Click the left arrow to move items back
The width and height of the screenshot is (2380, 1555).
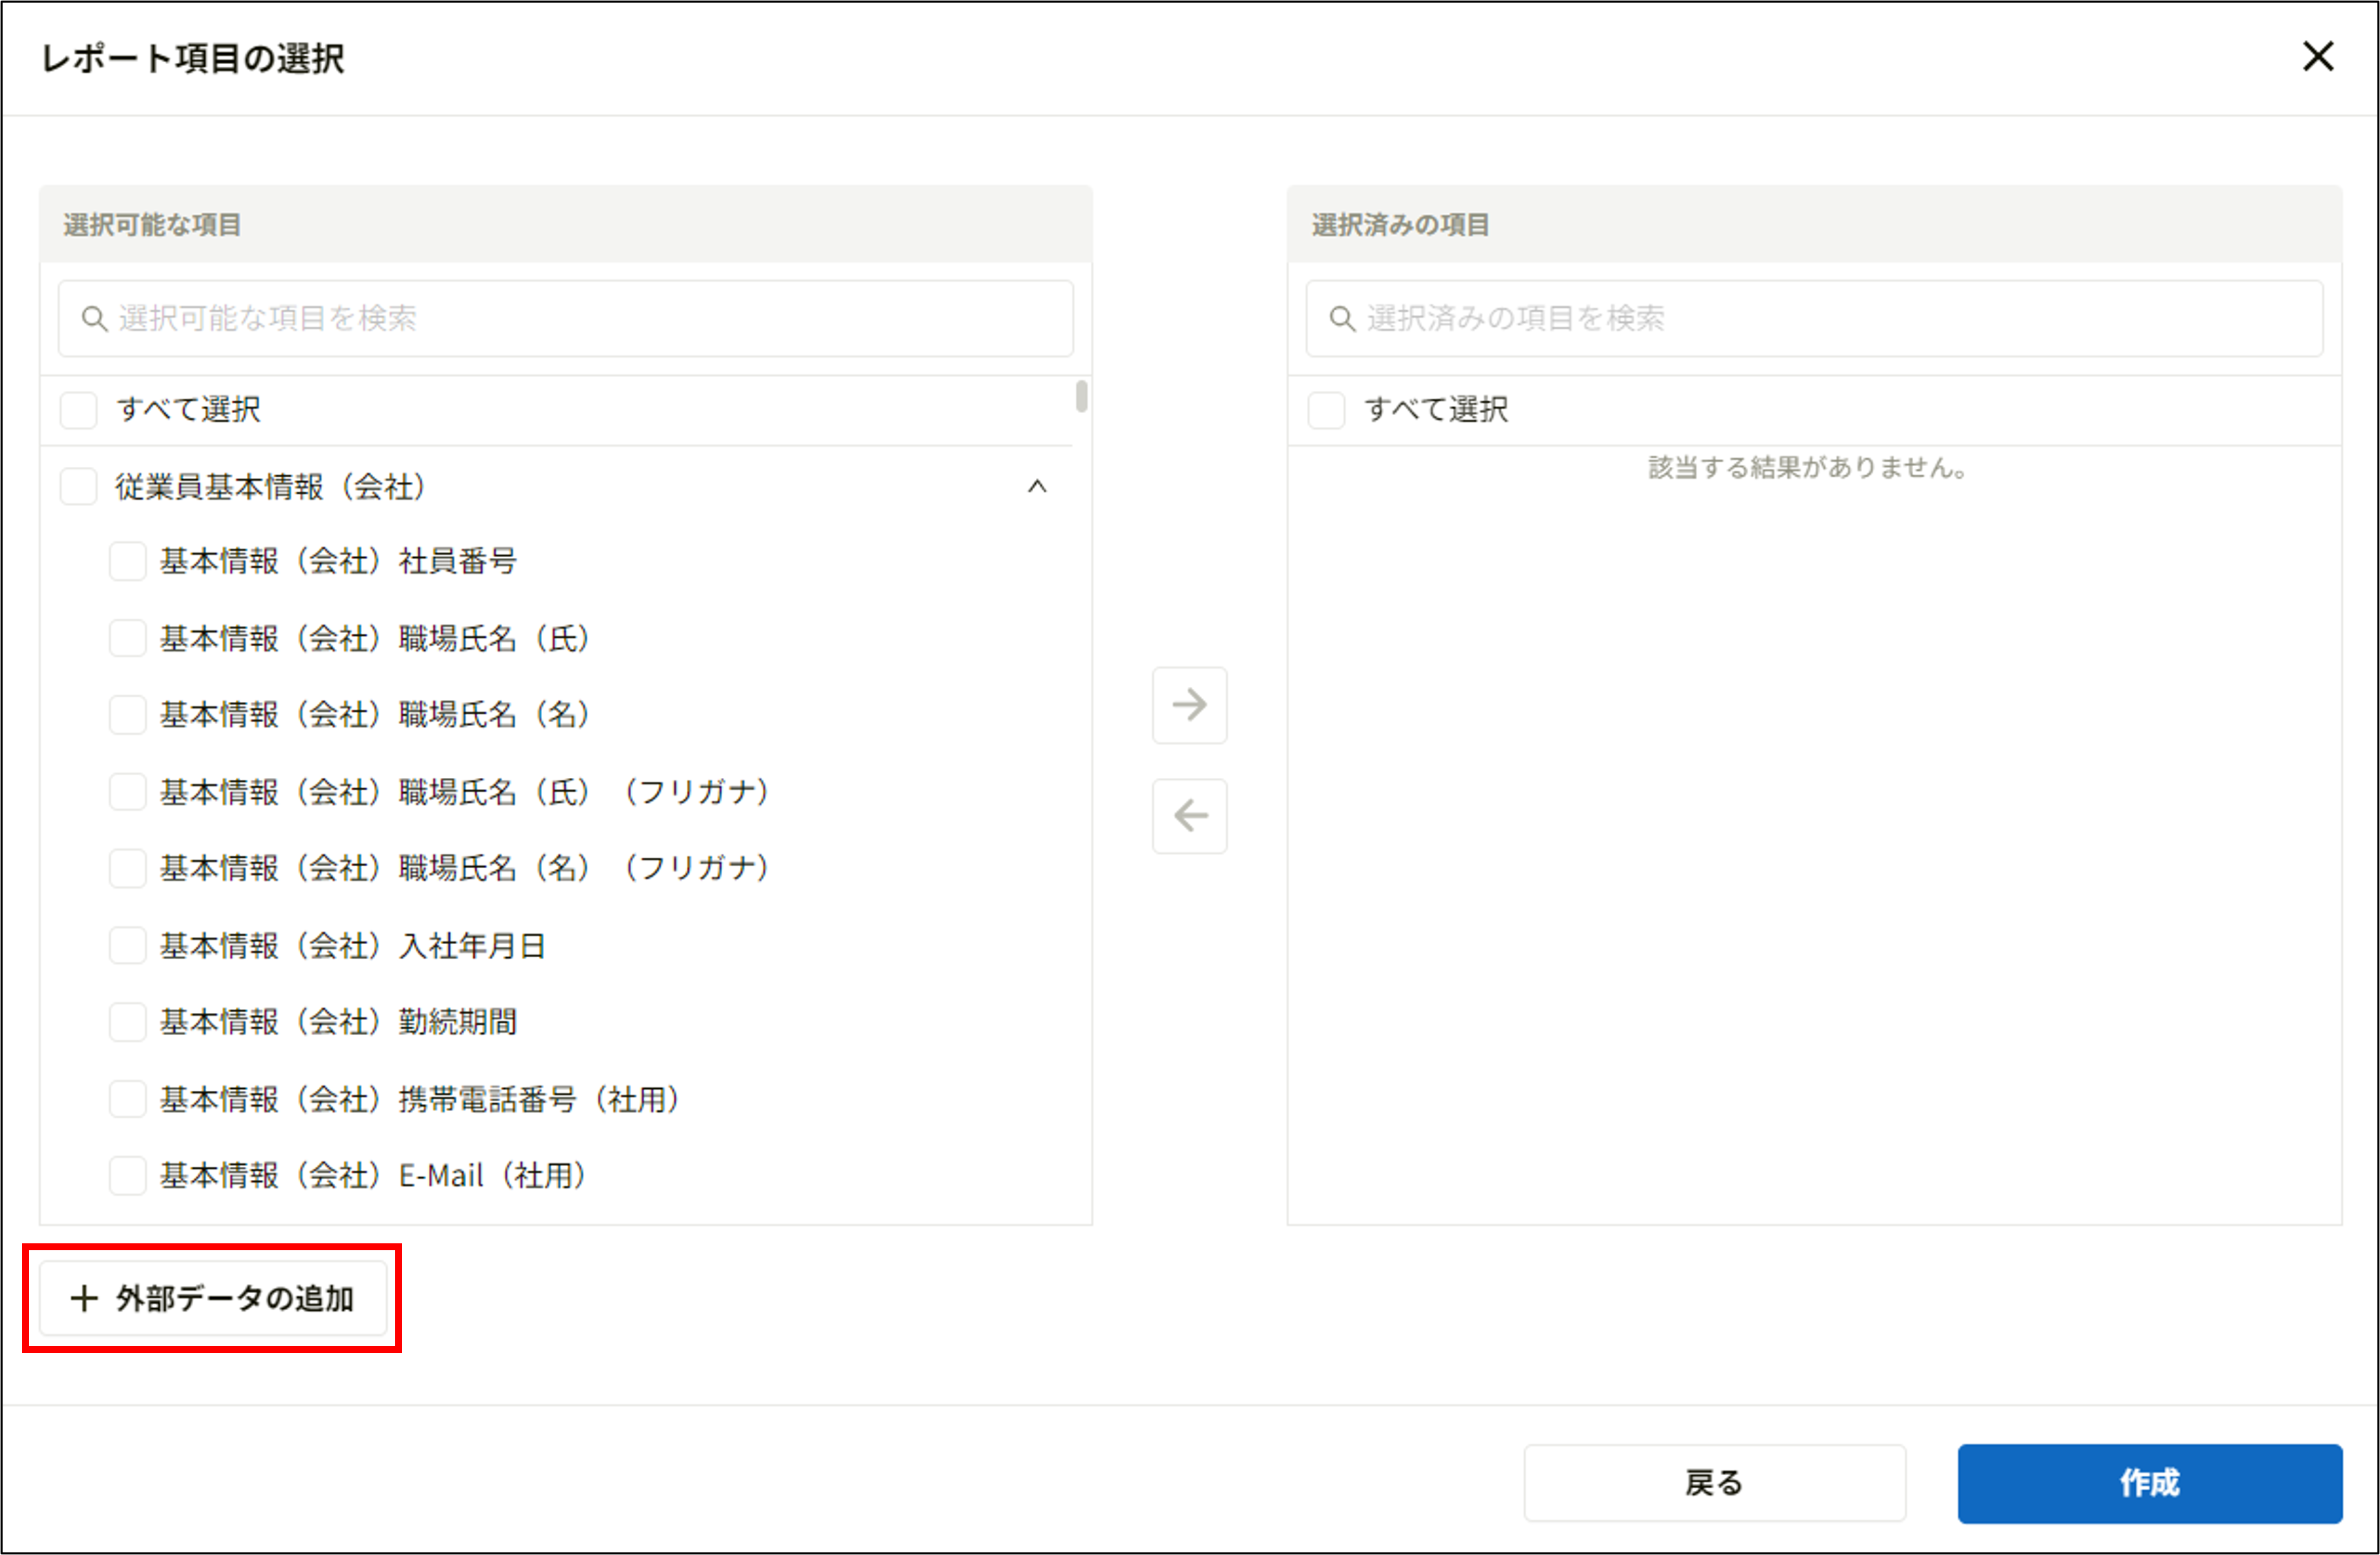(x=1190, y=816)
